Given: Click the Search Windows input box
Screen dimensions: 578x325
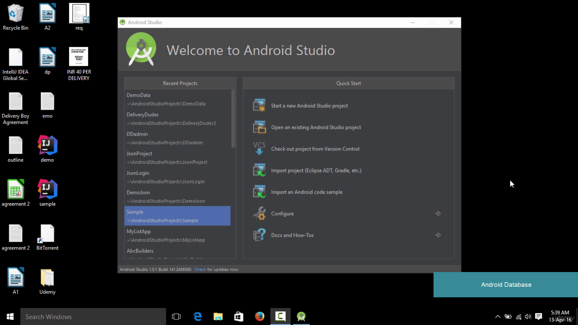Looking at the screenshot, I should [93, 317].
